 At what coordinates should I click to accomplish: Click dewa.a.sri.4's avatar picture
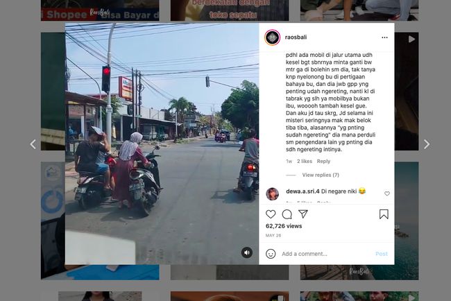272,193
